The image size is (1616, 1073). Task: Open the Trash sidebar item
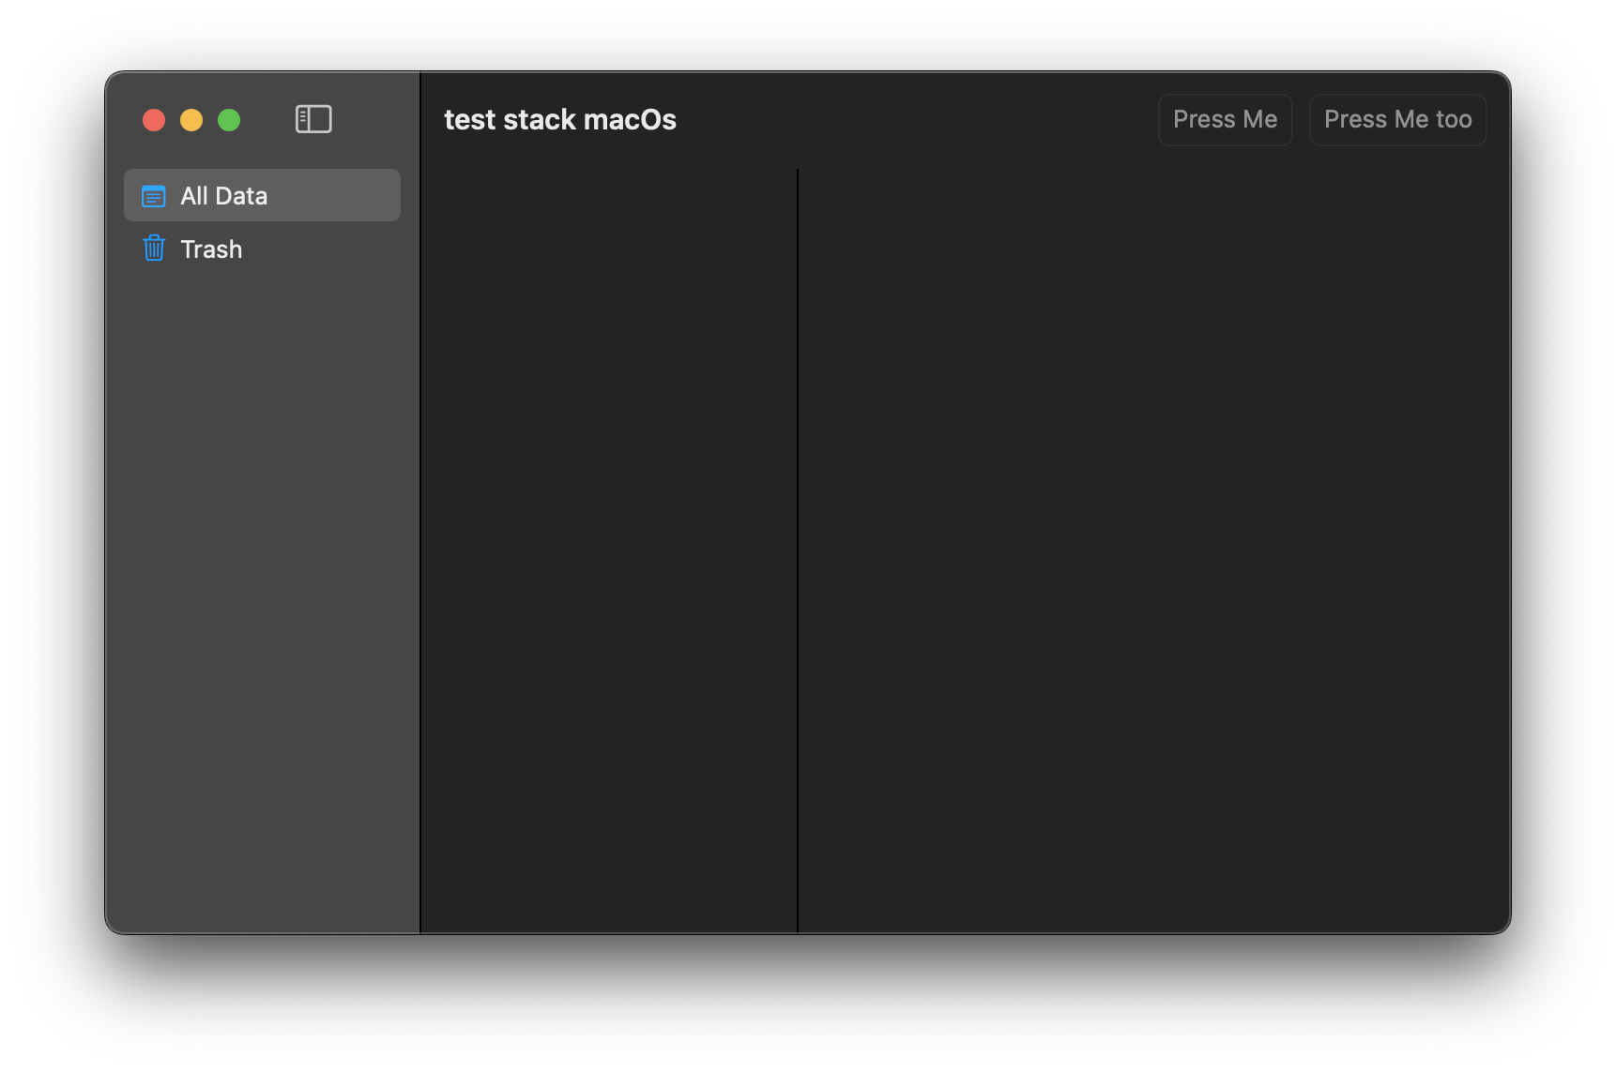coord(262,249)
